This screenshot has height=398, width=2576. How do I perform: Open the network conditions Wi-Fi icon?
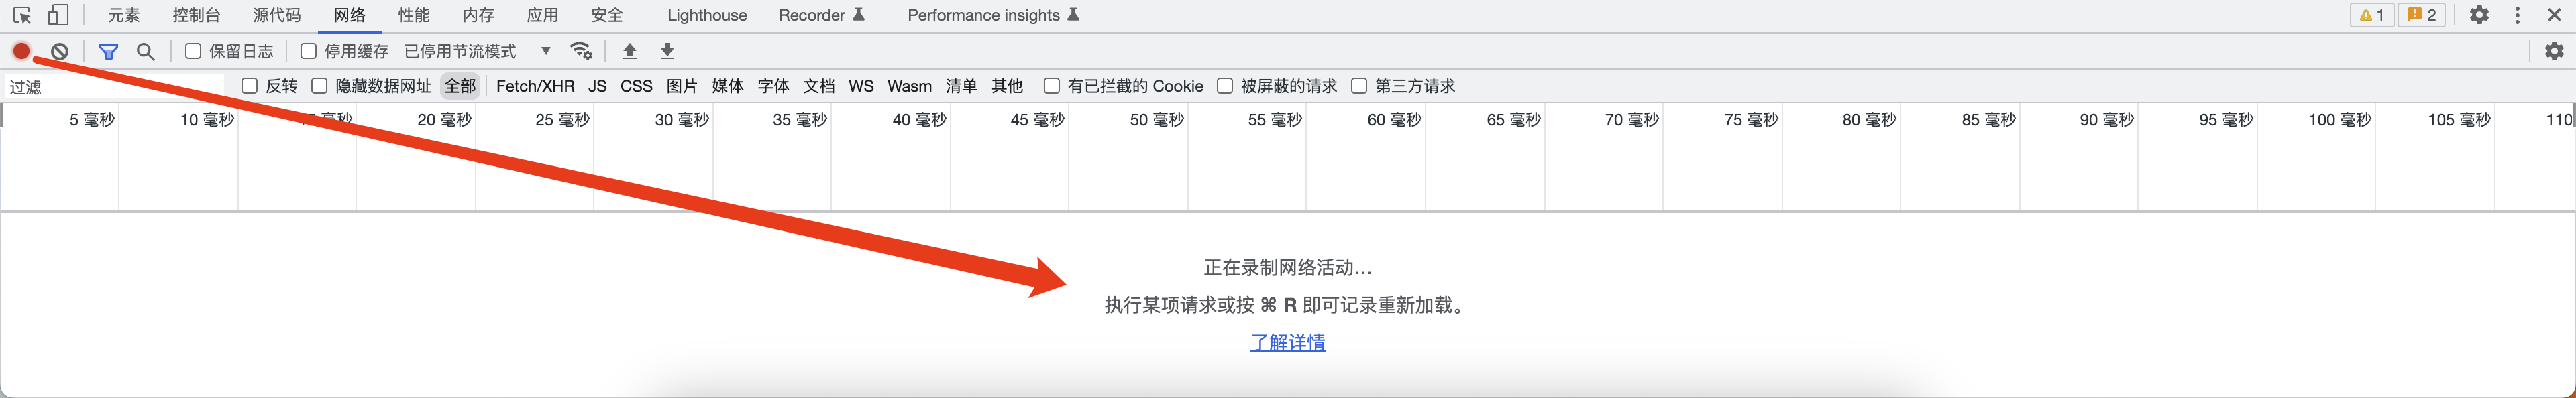pos(580,51)
